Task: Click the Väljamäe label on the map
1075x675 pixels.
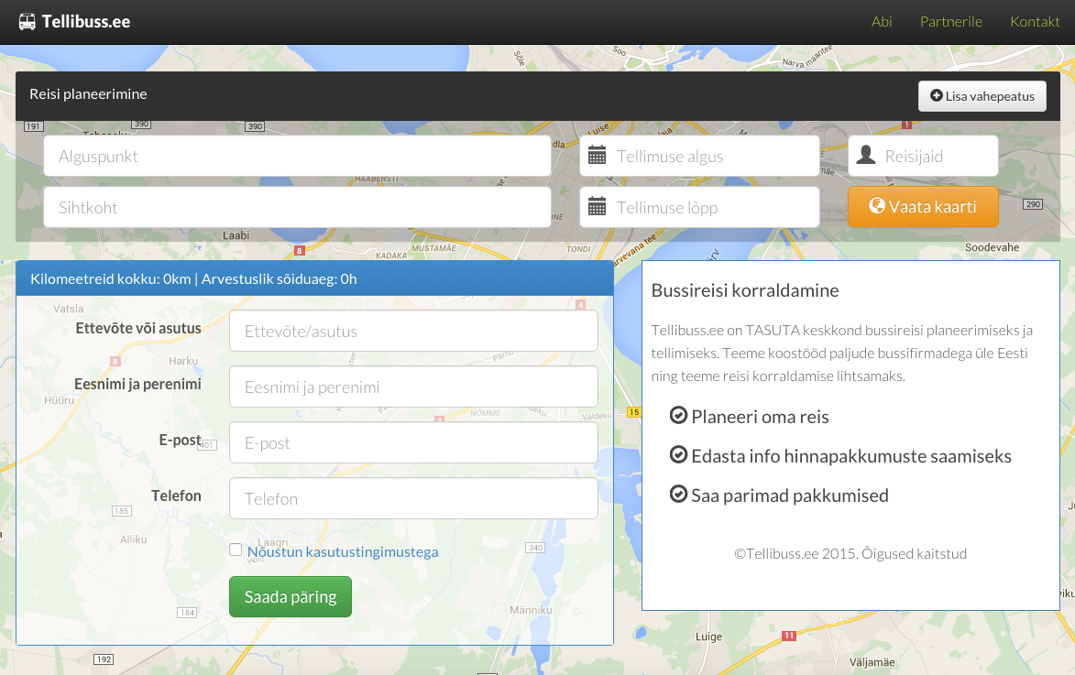Action: coord(872,662)
